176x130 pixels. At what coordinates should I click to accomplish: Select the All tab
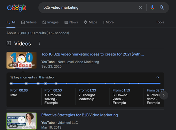point(11,22)
